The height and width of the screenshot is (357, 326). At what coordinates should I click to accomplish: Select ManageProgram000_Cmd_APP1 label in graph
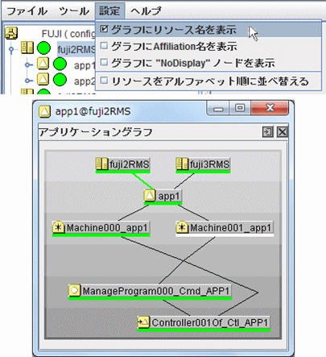156,291
